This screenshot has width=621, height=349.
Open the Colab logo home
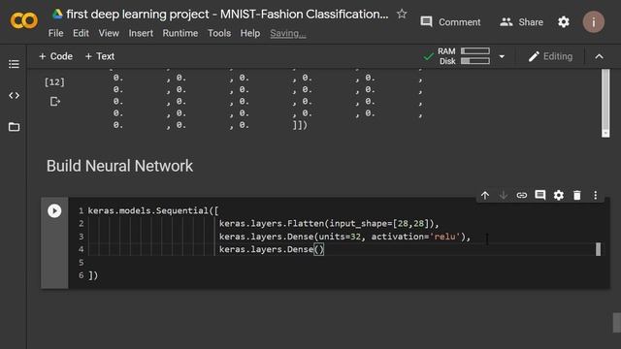pyautogui.click(x=23, y=20)
